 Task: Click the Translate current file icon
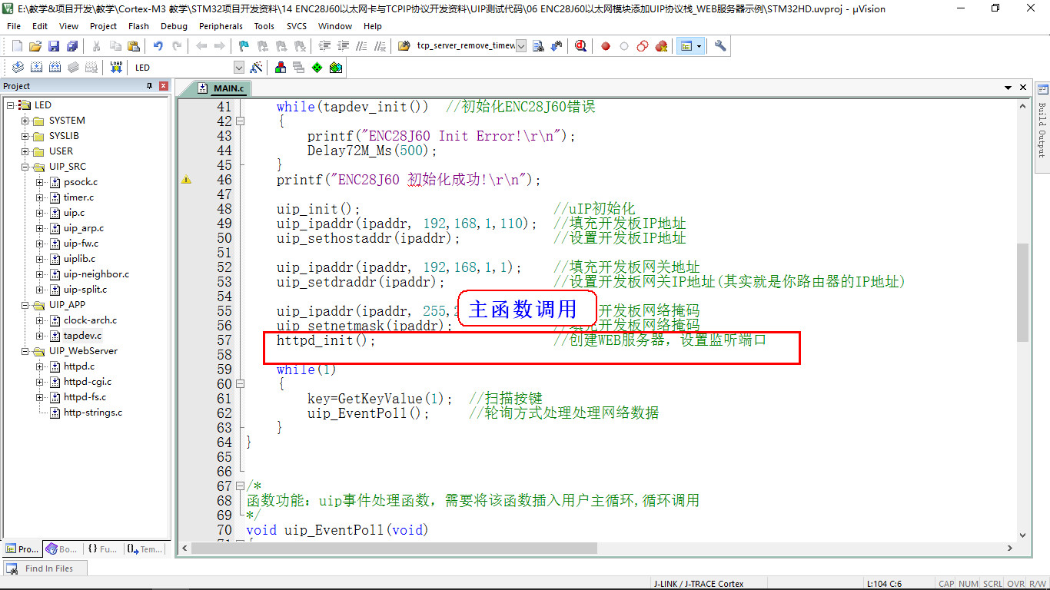[x=17, y=68]
